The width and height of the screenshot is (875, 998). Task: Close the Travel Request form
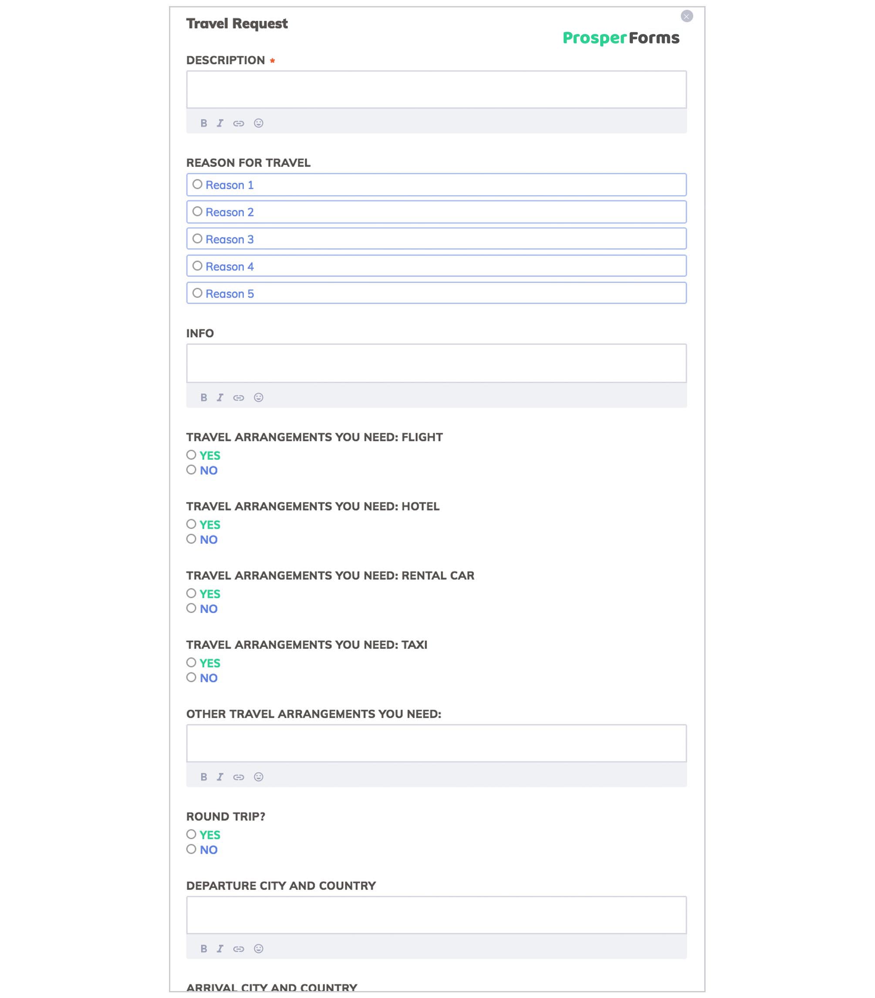(x=686, y=16)
